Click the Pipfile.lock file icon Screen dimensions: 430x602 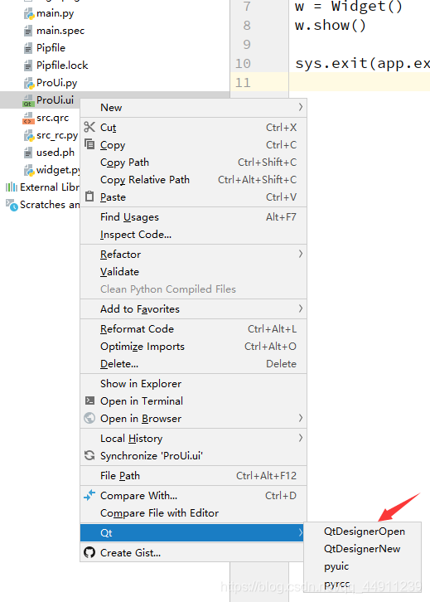(28, 66)
